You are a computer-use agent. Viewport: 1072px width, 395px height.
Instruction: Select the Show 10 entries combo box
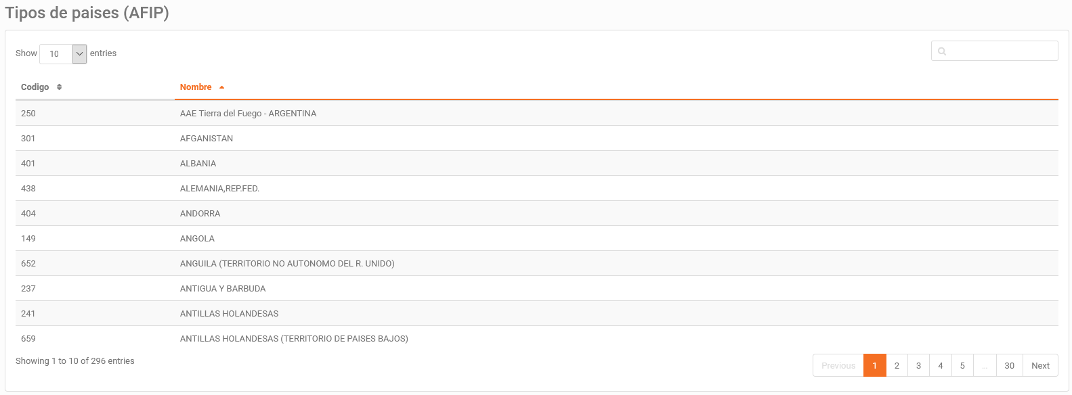tap(63, 54)
